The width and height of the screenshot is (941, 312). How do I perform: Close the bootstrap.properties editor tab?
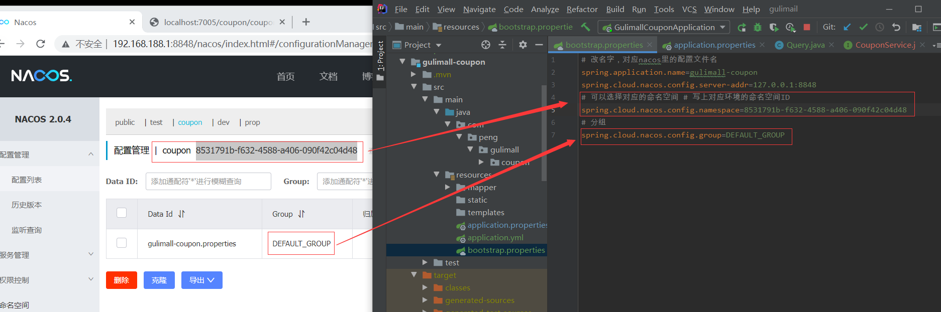(x=650, y=45)
